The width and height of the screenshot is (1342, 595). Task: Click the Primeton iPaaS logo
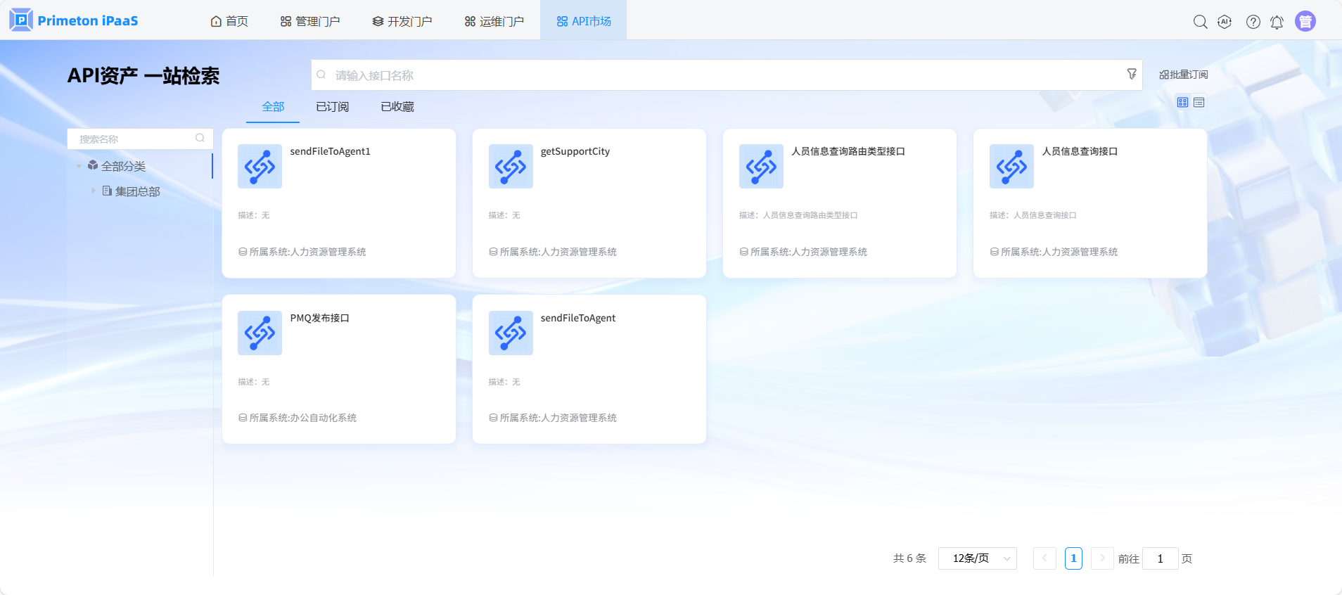(74, 20)
